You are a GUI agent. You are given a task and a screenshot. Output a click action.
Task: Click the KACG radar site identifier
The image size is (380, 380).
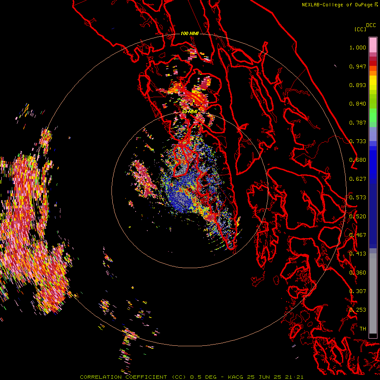tap(236, 377)
